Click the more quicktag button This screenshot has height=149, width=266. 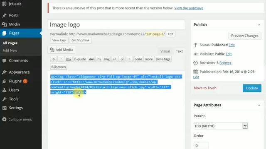(149, 59)
